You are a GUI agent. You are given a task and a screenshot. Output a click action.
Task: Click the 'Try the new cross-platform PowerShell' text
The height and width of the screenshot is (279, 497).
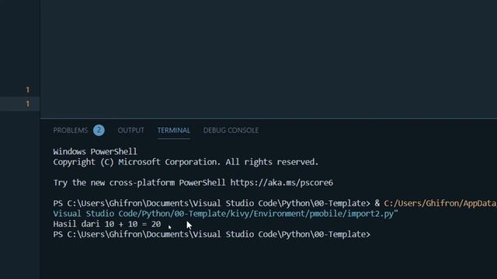[140, 183]
